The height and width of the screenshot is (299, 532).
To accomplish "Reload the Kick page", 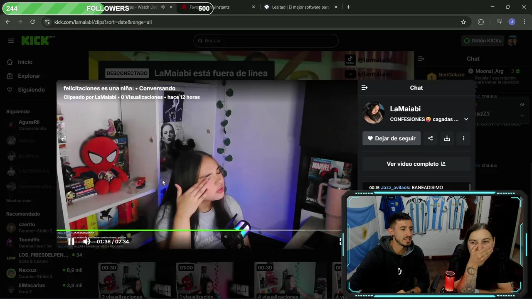I will click(x=32, y=22).
